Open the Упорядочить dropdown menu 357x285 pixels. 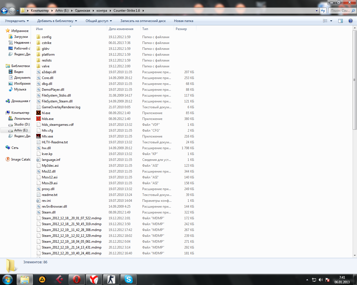tap(17, 21)
